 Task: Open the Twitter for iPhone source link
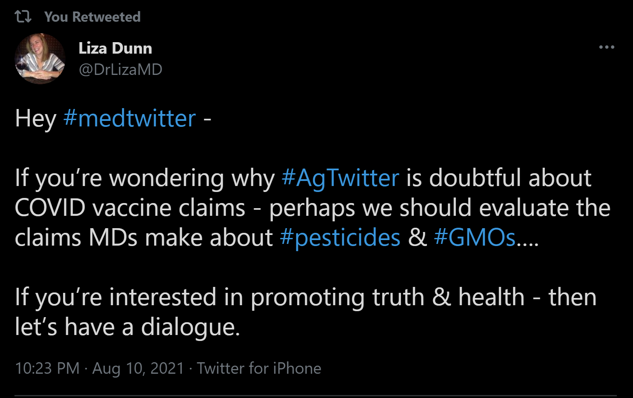pyautogui.click(x=259, y=368)
